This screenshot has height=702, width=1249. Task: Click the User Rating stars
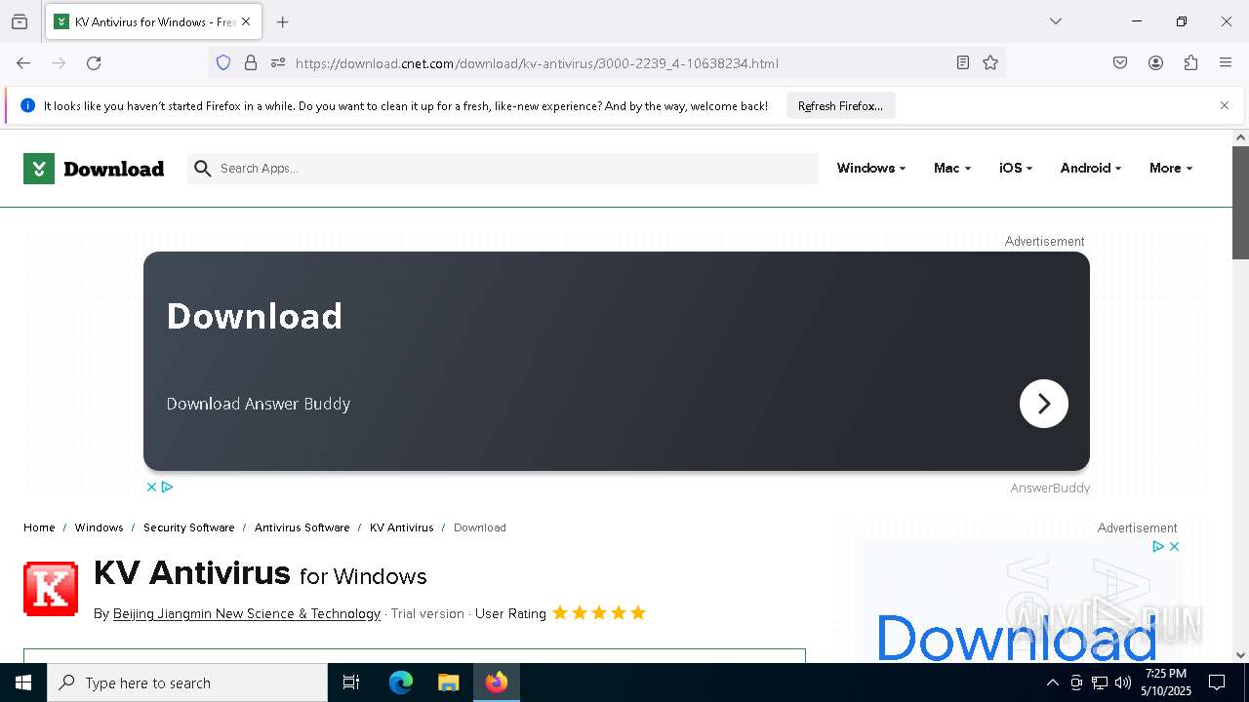click(x=599, y=613)
